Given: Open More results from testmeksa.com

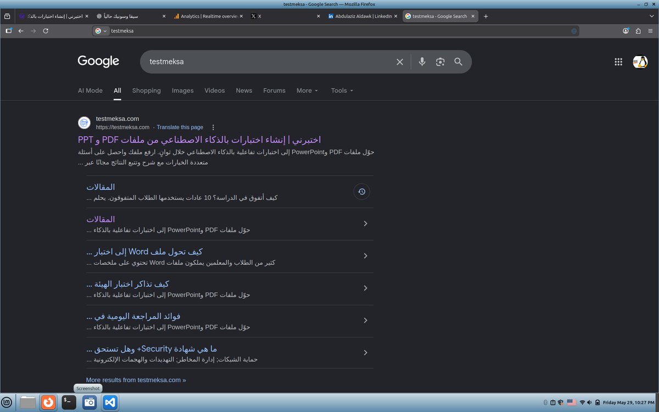Looking at the screenshot, I should coord(136,380).
